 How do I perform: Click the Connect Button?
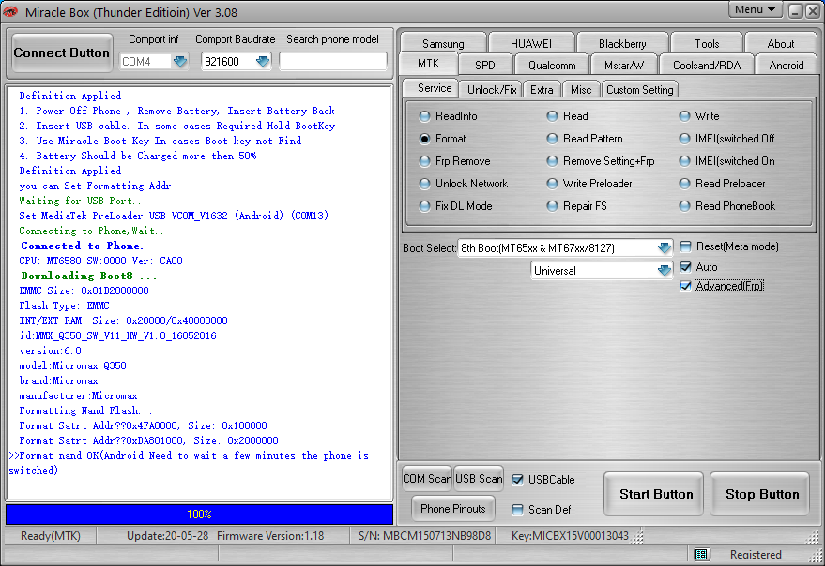[x=62, y=52]
